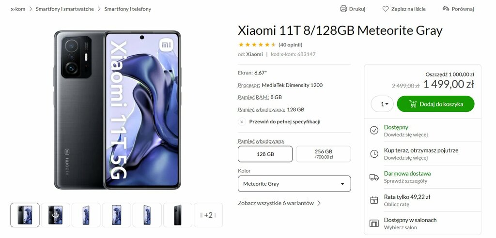Click the calendar installment icon beside Rata
This screenshot has height=238, width=496.
coord(374,200)
